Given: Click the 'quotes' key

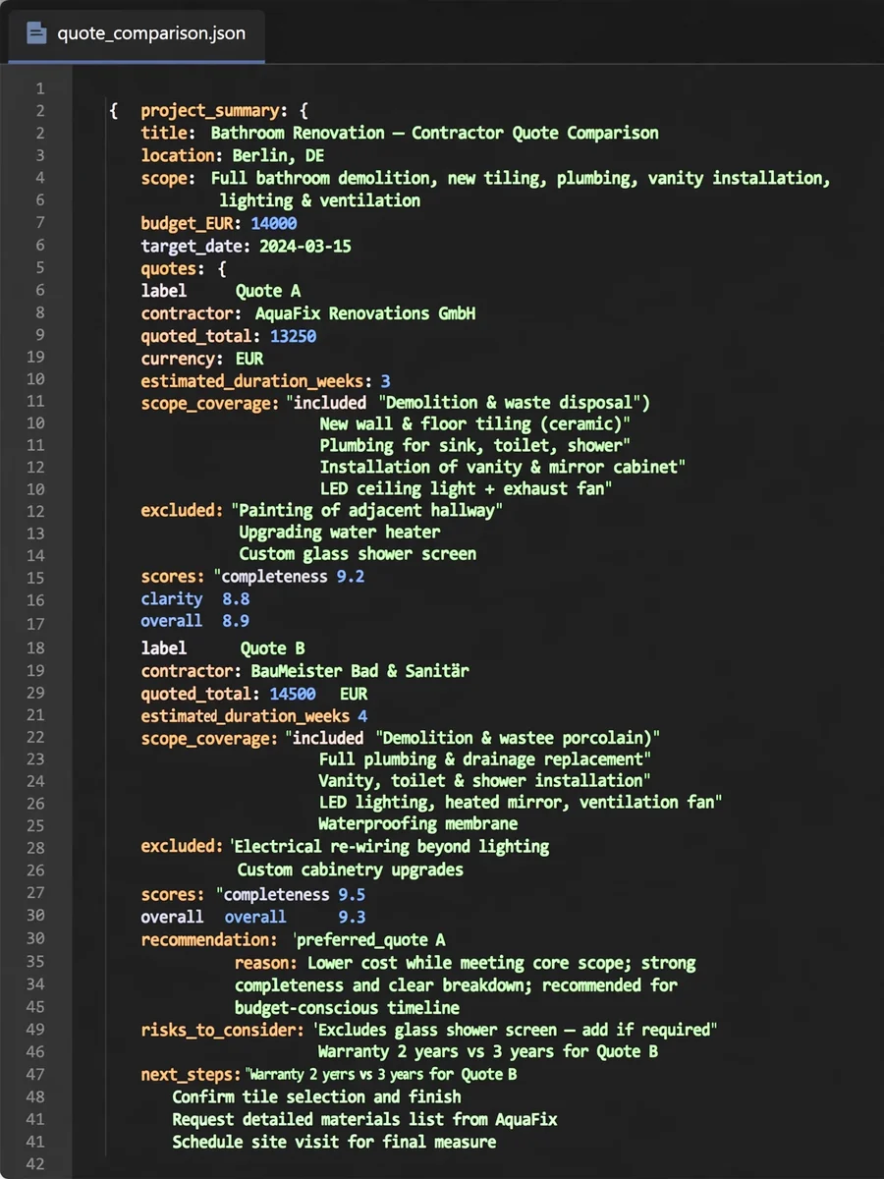Looking at the screenshot, I should coord(168,268).
